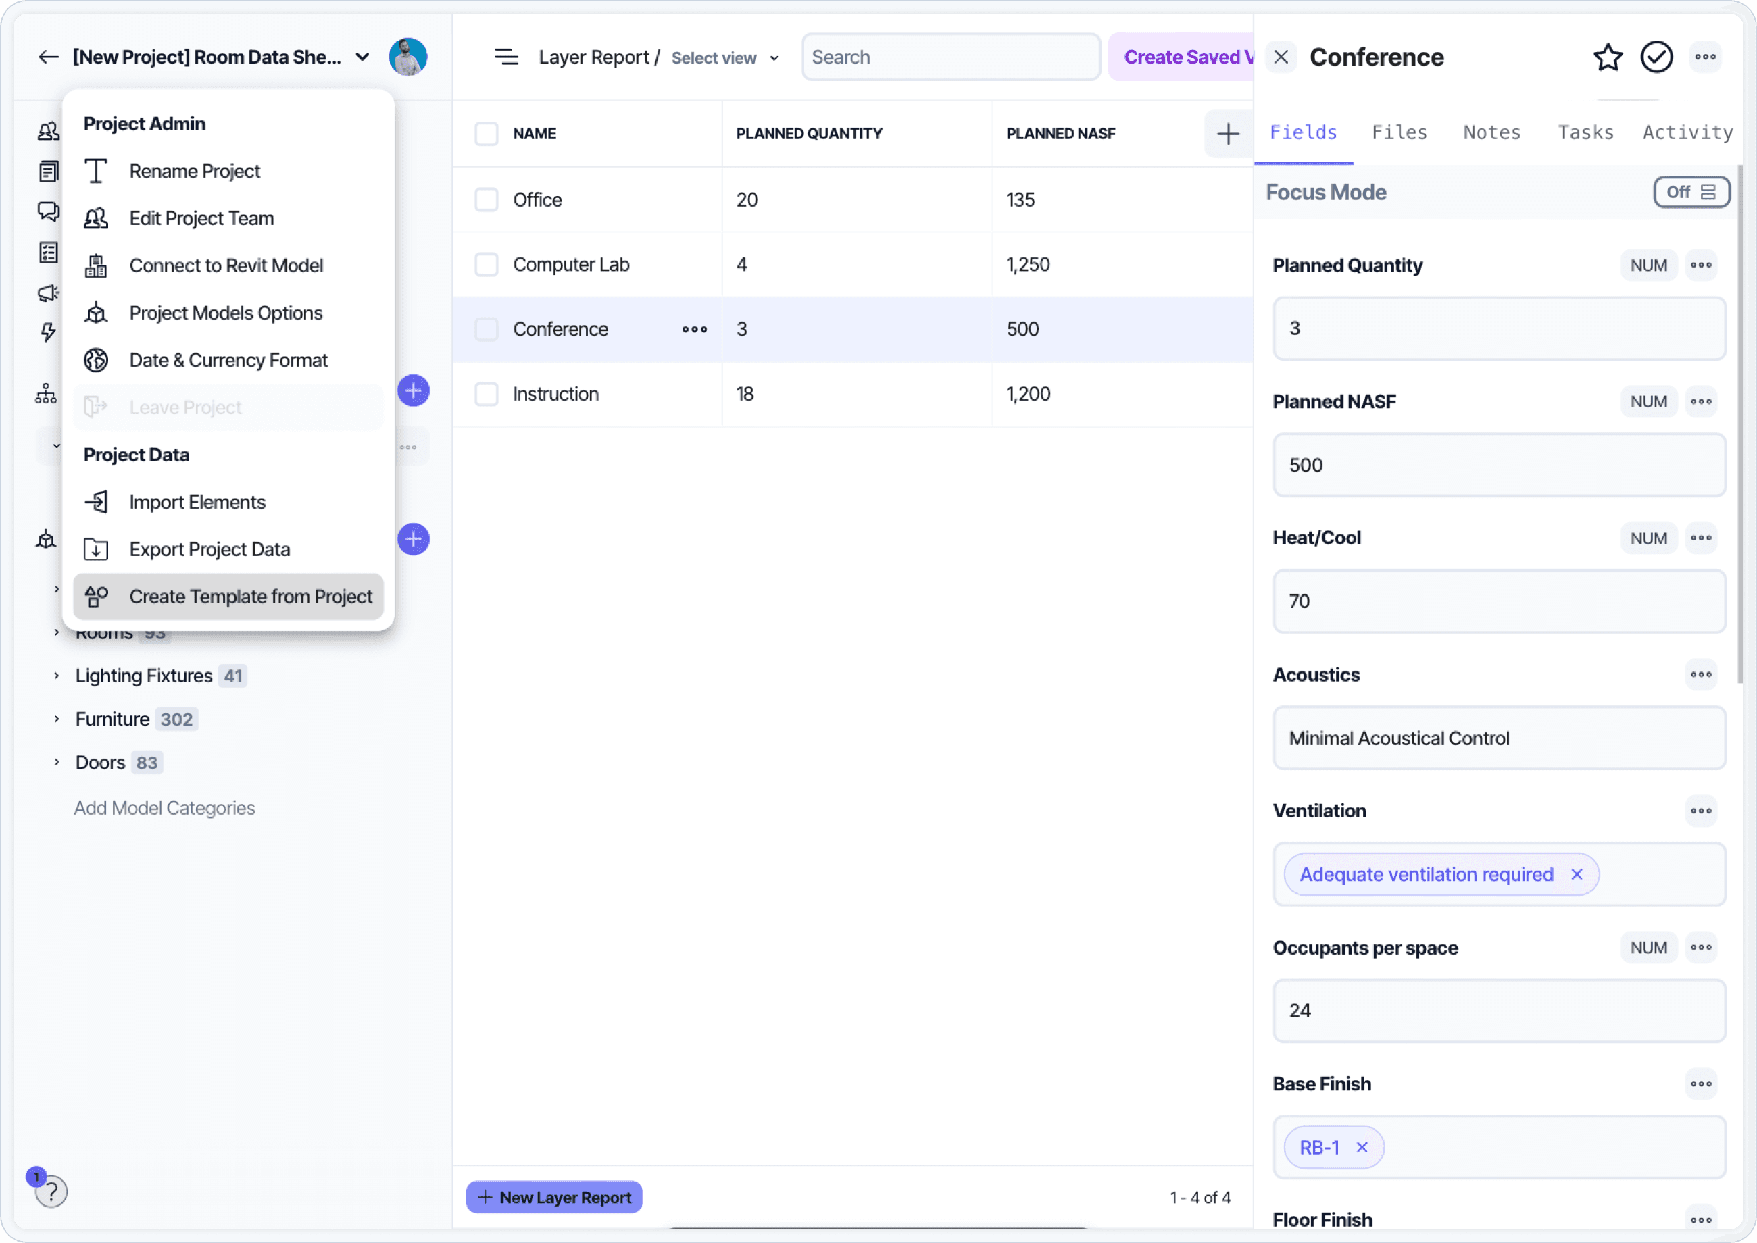Open the help question mark icon
The width and height of the screenshot is (1757, 1243).
pos(51,1192)
